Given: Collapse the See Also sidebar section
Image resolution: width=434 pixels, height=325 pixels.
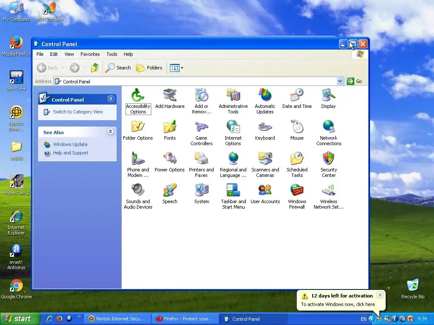Looking at the screenshot, I should (x=111, y=132).
